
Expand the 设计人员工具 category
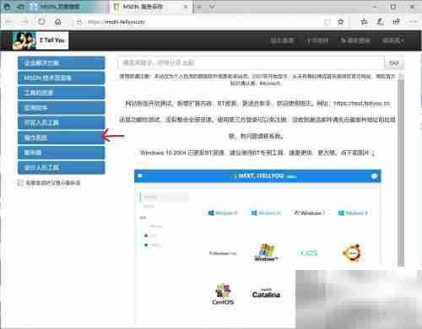[61, 168]
